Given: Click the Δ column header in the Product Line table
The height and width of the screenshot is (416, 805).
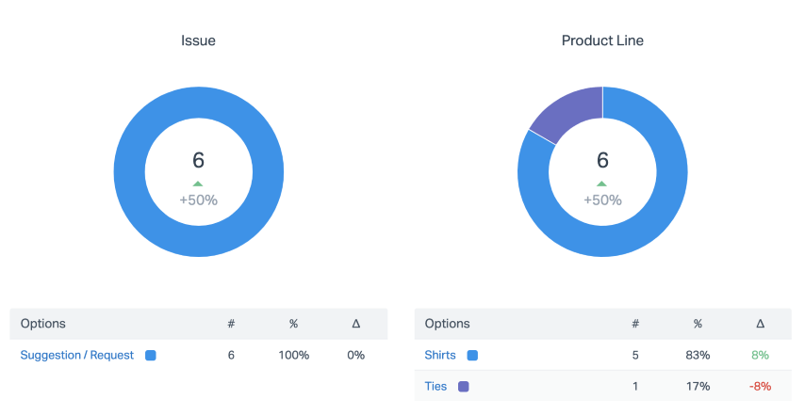Looking at the screenshot, I should click(x=760, y=324).
